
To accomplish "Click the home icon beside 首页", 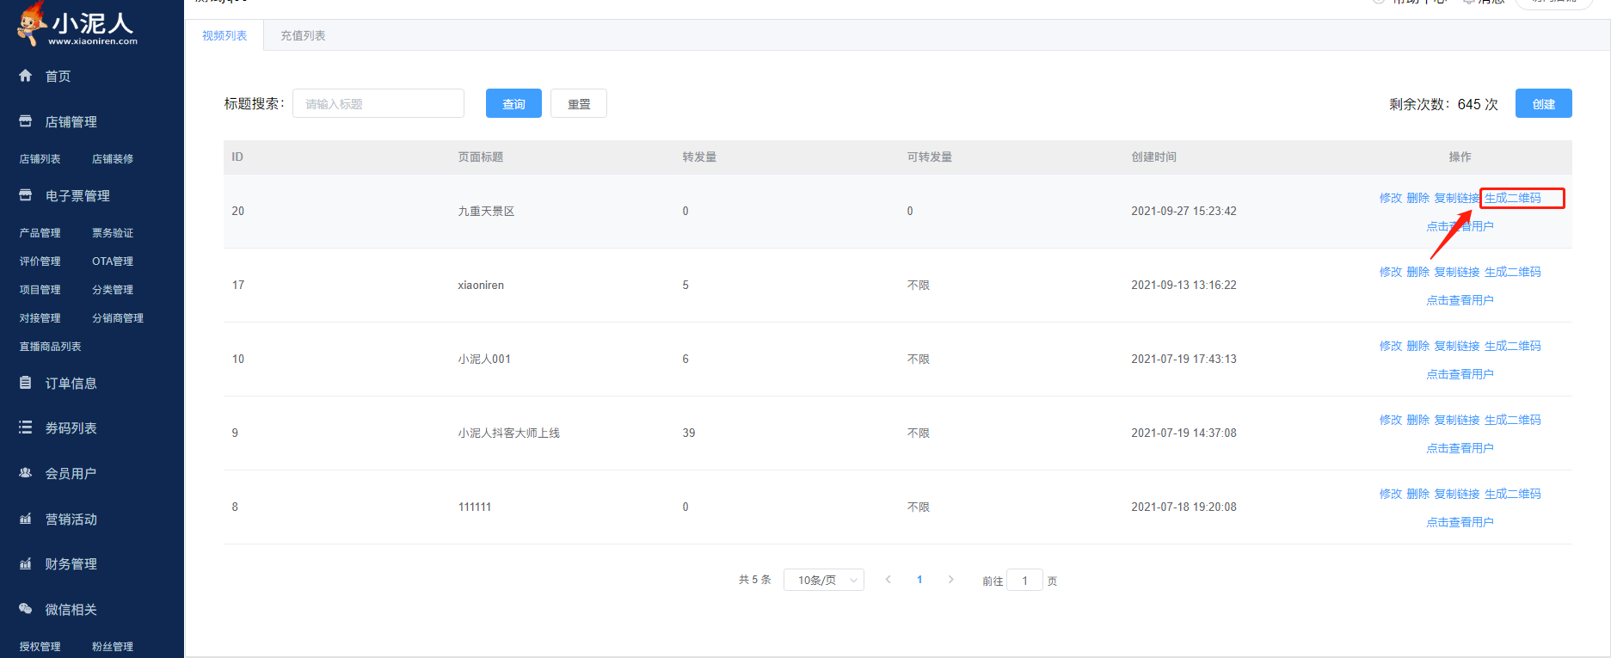I will [26, 76].
